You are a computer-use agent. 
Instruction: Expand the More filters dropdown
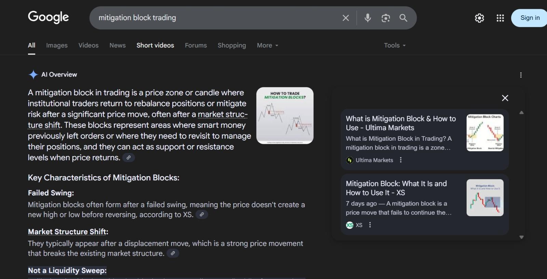point(268,45)
